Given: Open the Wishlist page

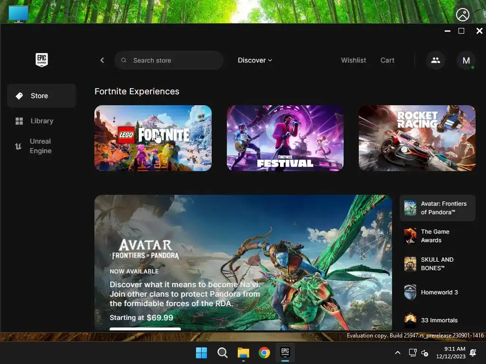Looking at the screenshot, I should coord(353,60).
